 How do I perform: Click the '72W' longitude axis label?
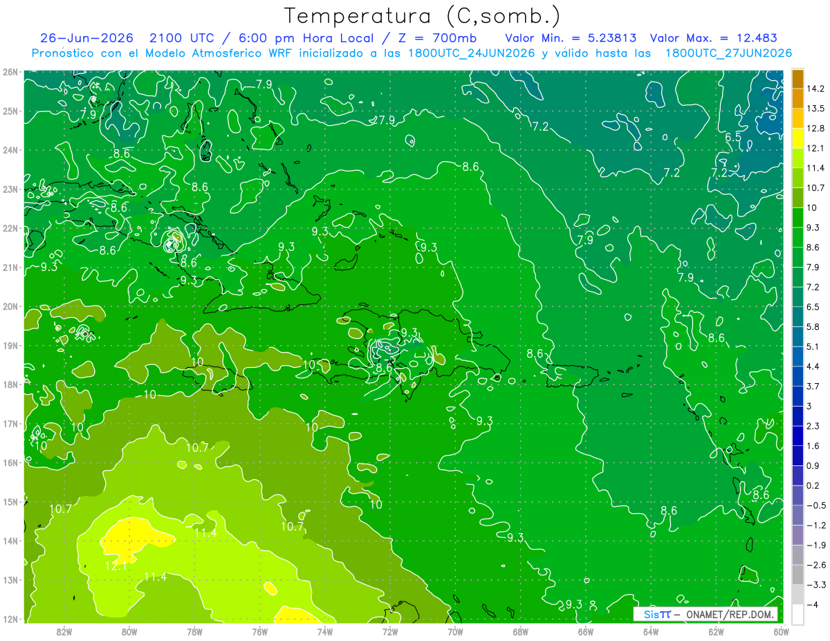(389, 631)
